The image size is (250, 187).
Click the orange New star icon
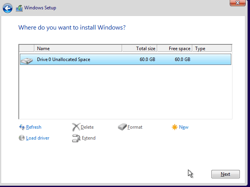[175, 127]
